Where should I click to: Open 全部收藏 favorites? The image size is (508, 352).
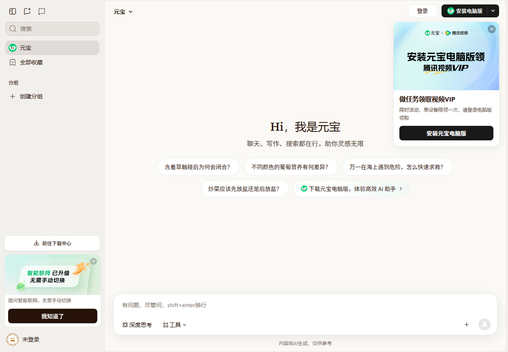coord(52,62)
